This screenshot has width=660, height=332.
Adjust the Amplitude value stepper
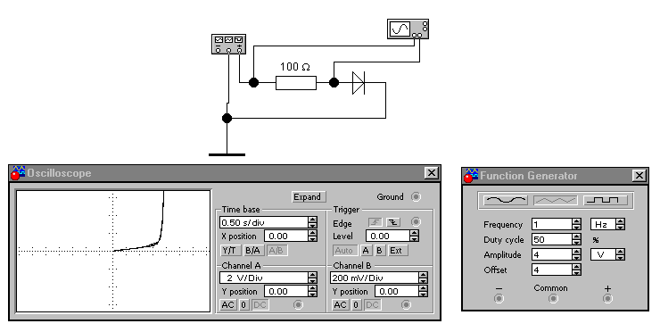tap(577, 254)
